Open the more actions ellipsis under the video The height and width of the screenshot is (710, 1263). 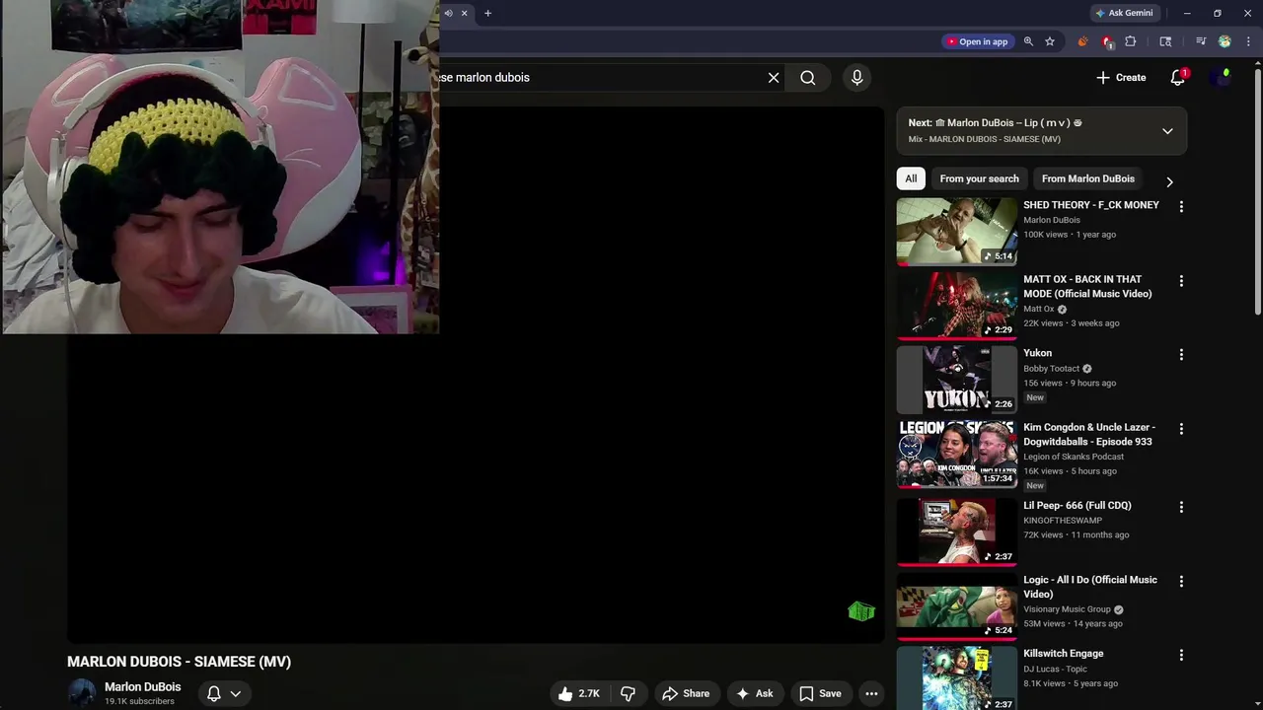(x=871, y=694)
